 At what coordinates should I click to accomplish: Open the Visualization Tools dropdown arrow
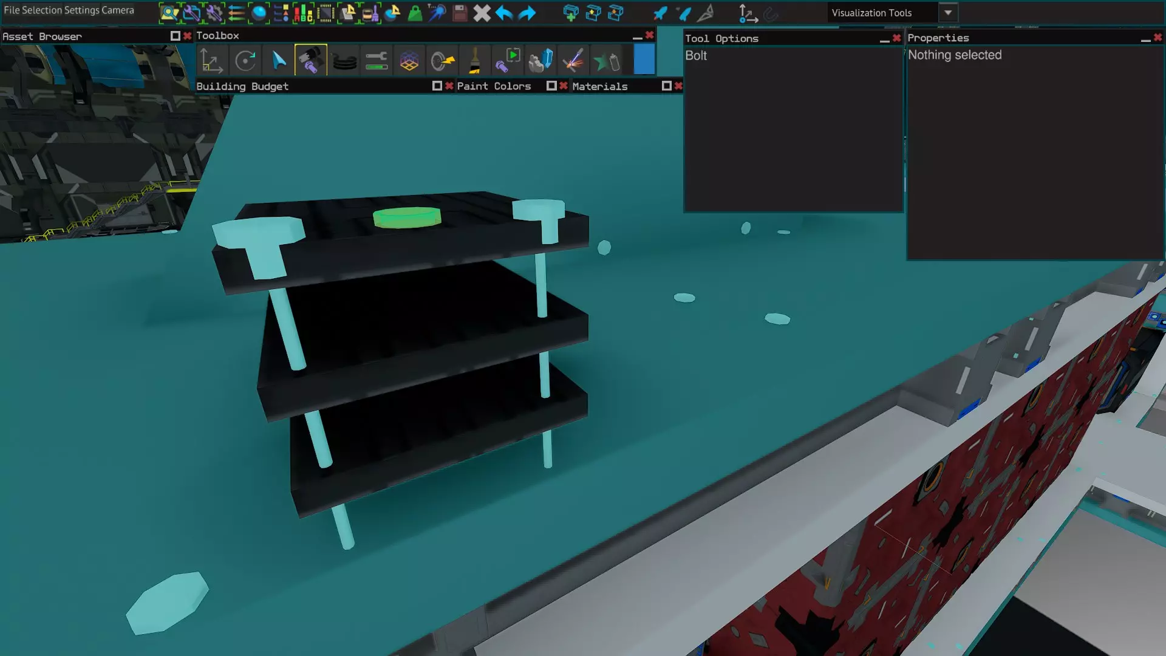948,13
